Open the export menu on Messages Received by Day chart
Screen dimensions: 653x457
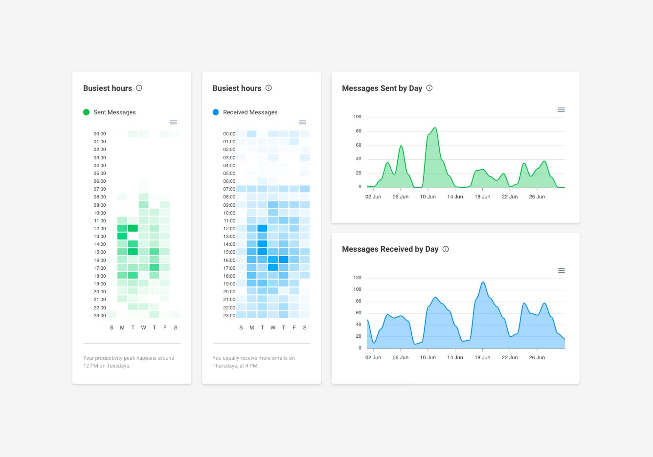click(561, 270)
